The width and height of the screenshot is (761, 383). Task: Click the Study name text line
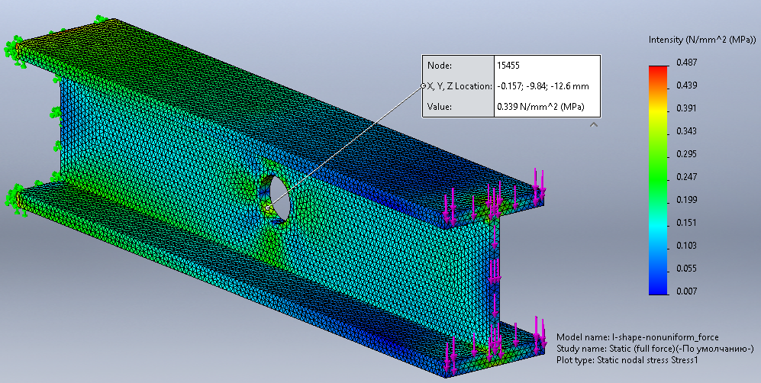point(655,349)
